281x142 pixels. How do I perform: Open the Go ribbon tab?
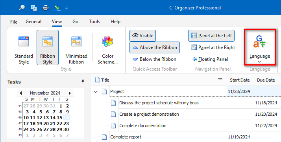pyautogui.click(x=75, y=22)
